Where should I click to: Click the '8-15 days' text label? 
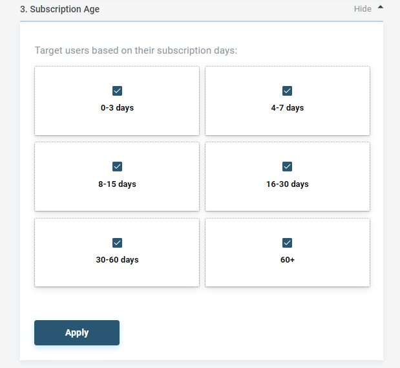117,184
